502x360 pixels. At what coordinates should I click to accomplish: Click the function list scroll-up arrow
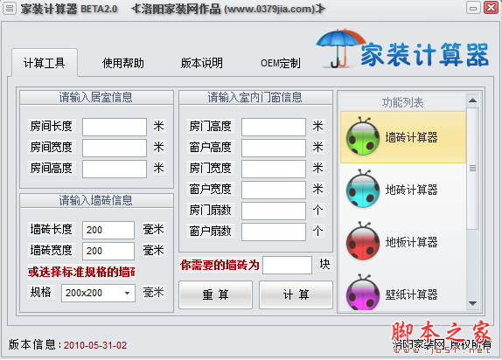[x=472, y=100]
